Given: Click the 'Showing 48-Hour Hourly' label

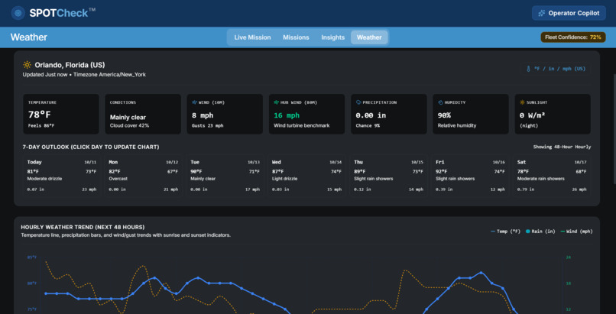Looking at the screenshot, I should click(x=562, y=147).
